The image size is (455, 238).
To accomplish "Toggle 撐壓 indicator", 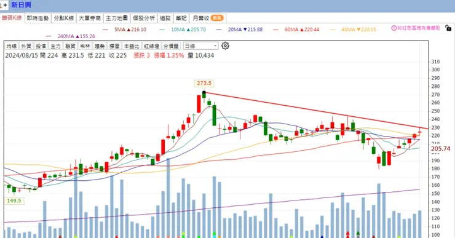I will click(114, 46).
